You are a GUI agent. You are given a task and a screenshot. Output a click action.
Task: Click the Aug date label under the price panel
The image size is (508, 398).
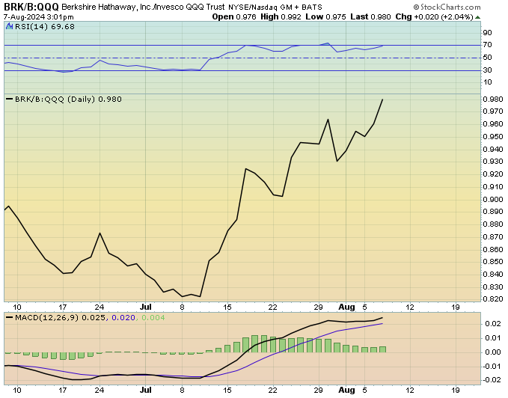click(x=346, y=307)
